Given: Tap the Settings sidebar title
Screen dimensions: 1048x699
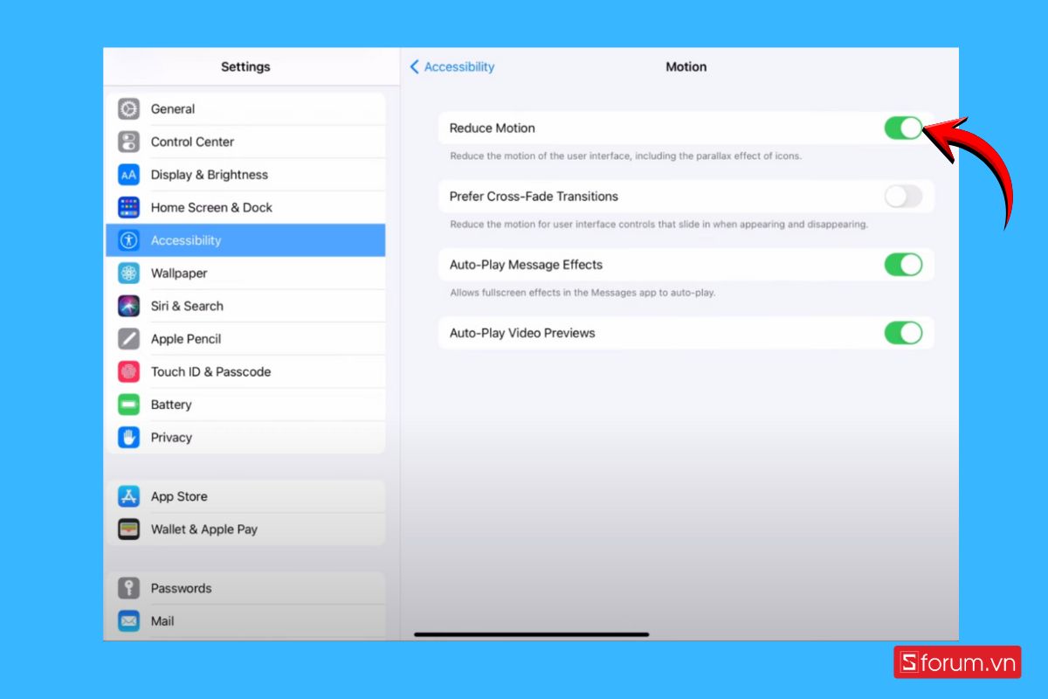Looking at the screenshot, I should (245, 66).
